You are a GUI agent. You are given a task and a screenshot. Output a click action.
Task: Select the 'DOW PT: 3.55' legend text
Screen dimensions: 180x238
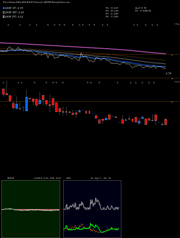click(x=14, y=17)
